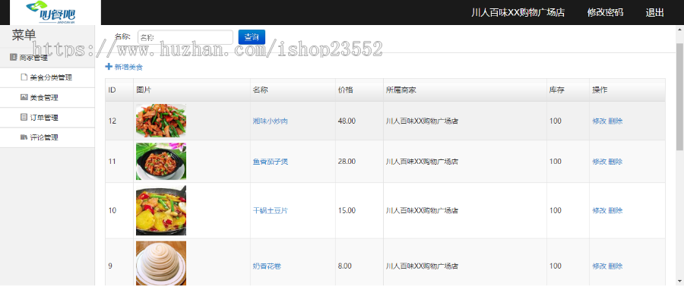
Task: Click 退出 to log out
Action: (655, 13)
